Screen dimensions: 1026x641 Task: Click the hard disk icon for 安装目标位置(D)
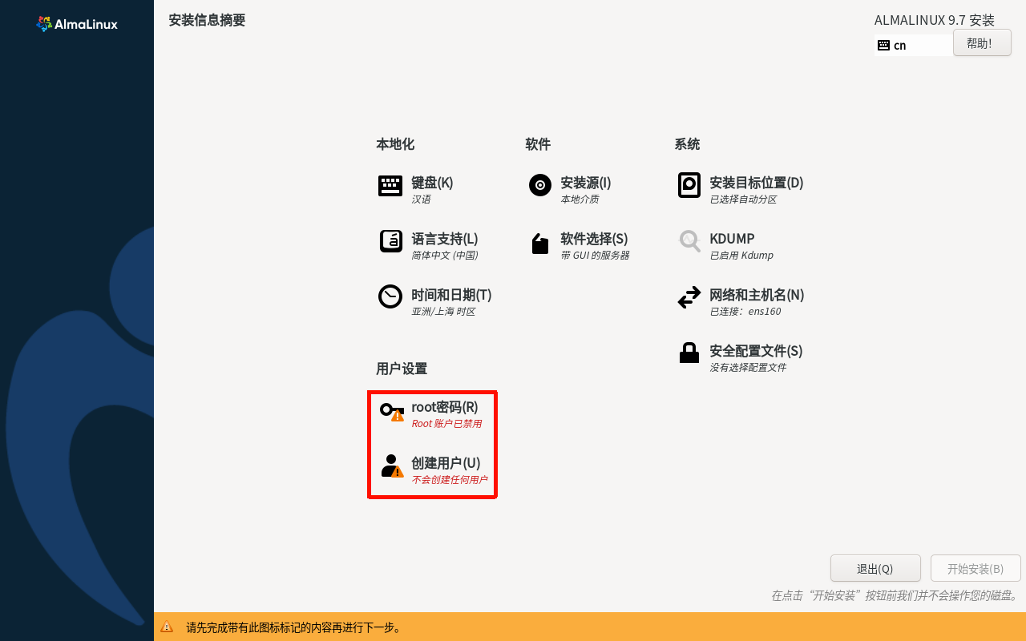689,185
